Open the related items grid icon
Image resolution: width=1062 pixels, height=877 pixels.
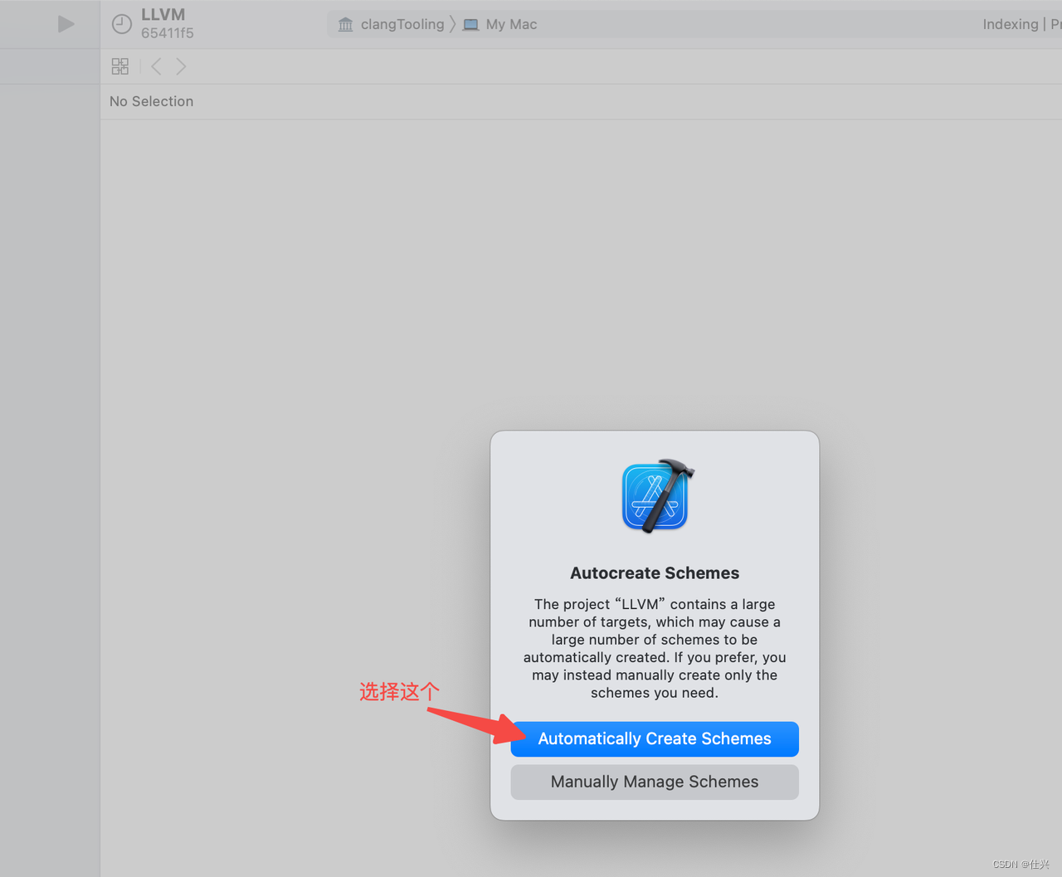point(120,66)
